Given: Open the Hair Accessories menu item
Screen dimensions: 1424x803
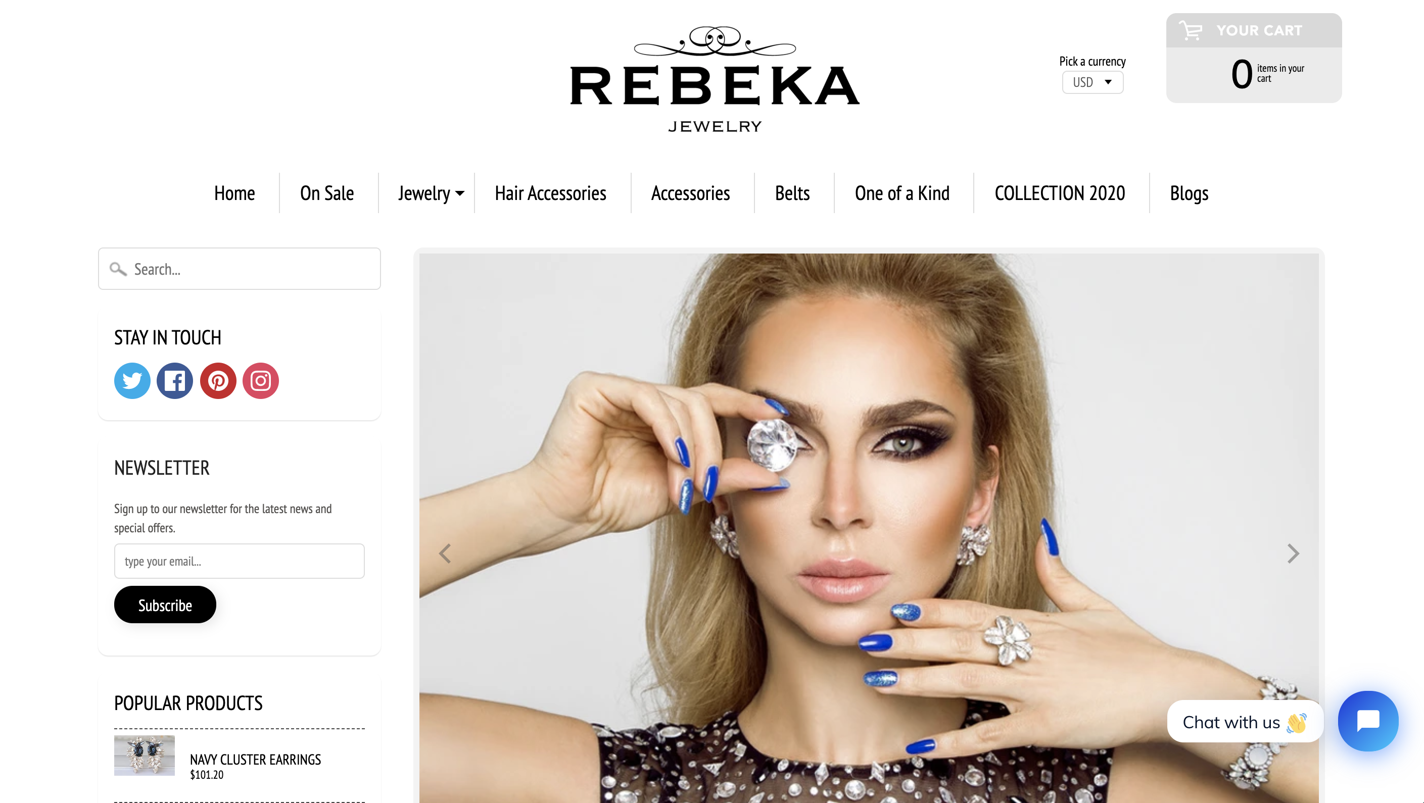Looking at the screenshot, I should tap(550, 193).
